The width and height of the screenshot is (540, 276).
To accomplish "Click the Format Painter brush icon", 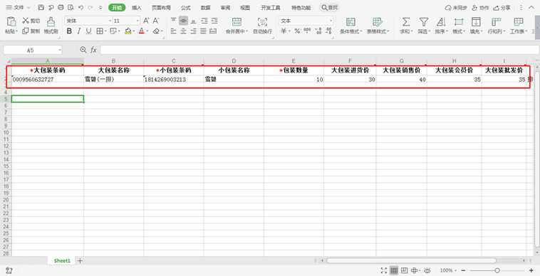I will [51, 21].
